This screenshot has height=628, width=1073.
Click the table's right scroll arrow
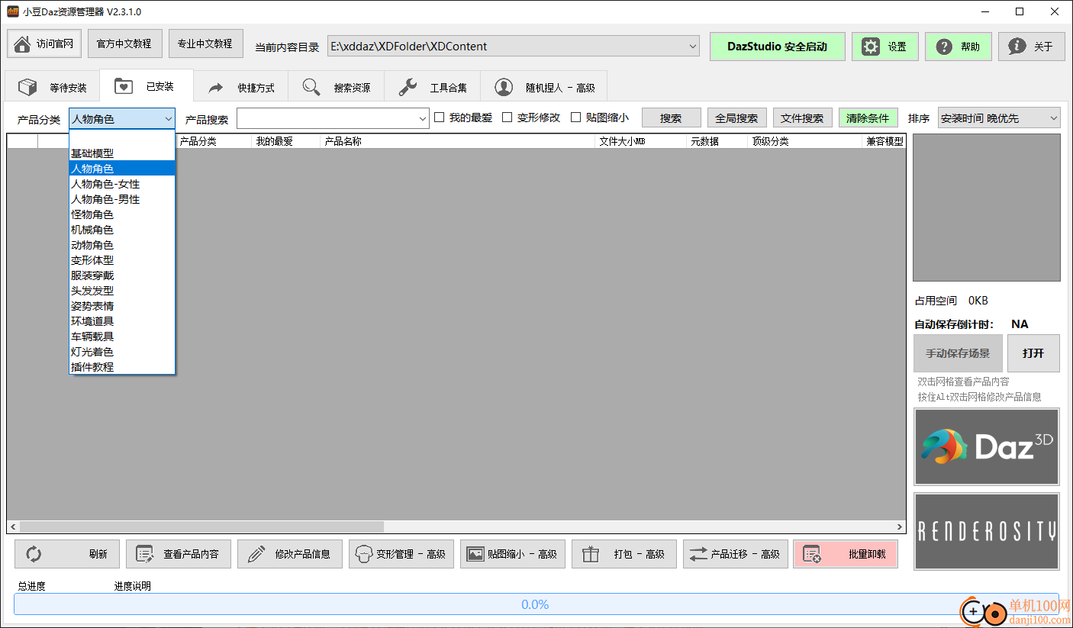tap(901, 527)
